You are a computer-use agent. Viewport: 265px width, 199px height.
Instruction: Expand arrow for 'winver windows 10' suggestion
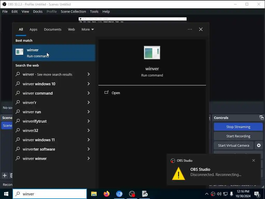(89, 84)
